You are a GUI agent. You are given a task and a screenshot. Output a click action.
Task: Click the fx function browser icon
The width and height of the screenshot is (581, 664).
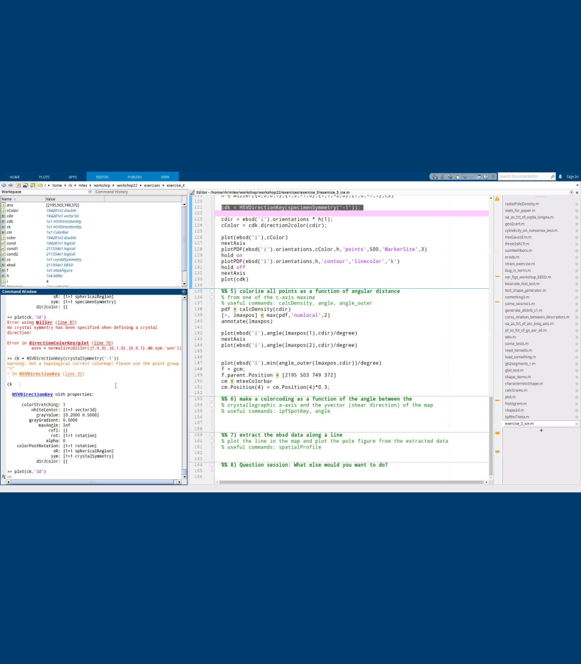pyautogui.click(x=4, y=477)
